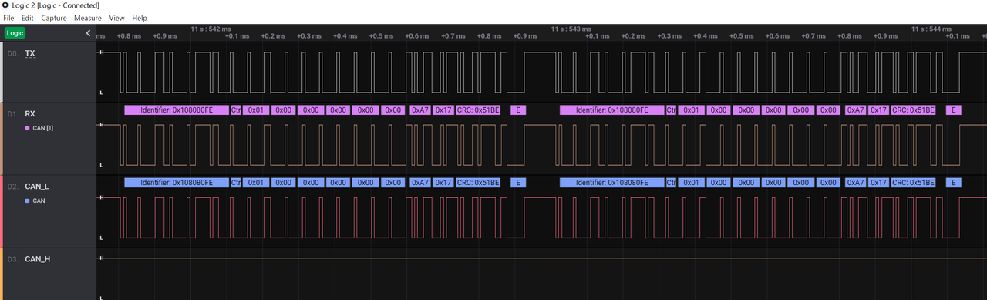Click the pink CAN [1] analyzer color square

pos(28,128)
